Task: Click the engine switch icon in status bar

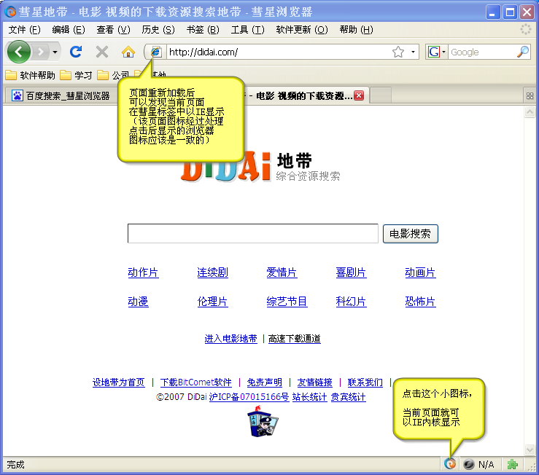Action: click(x=449, y=464)
